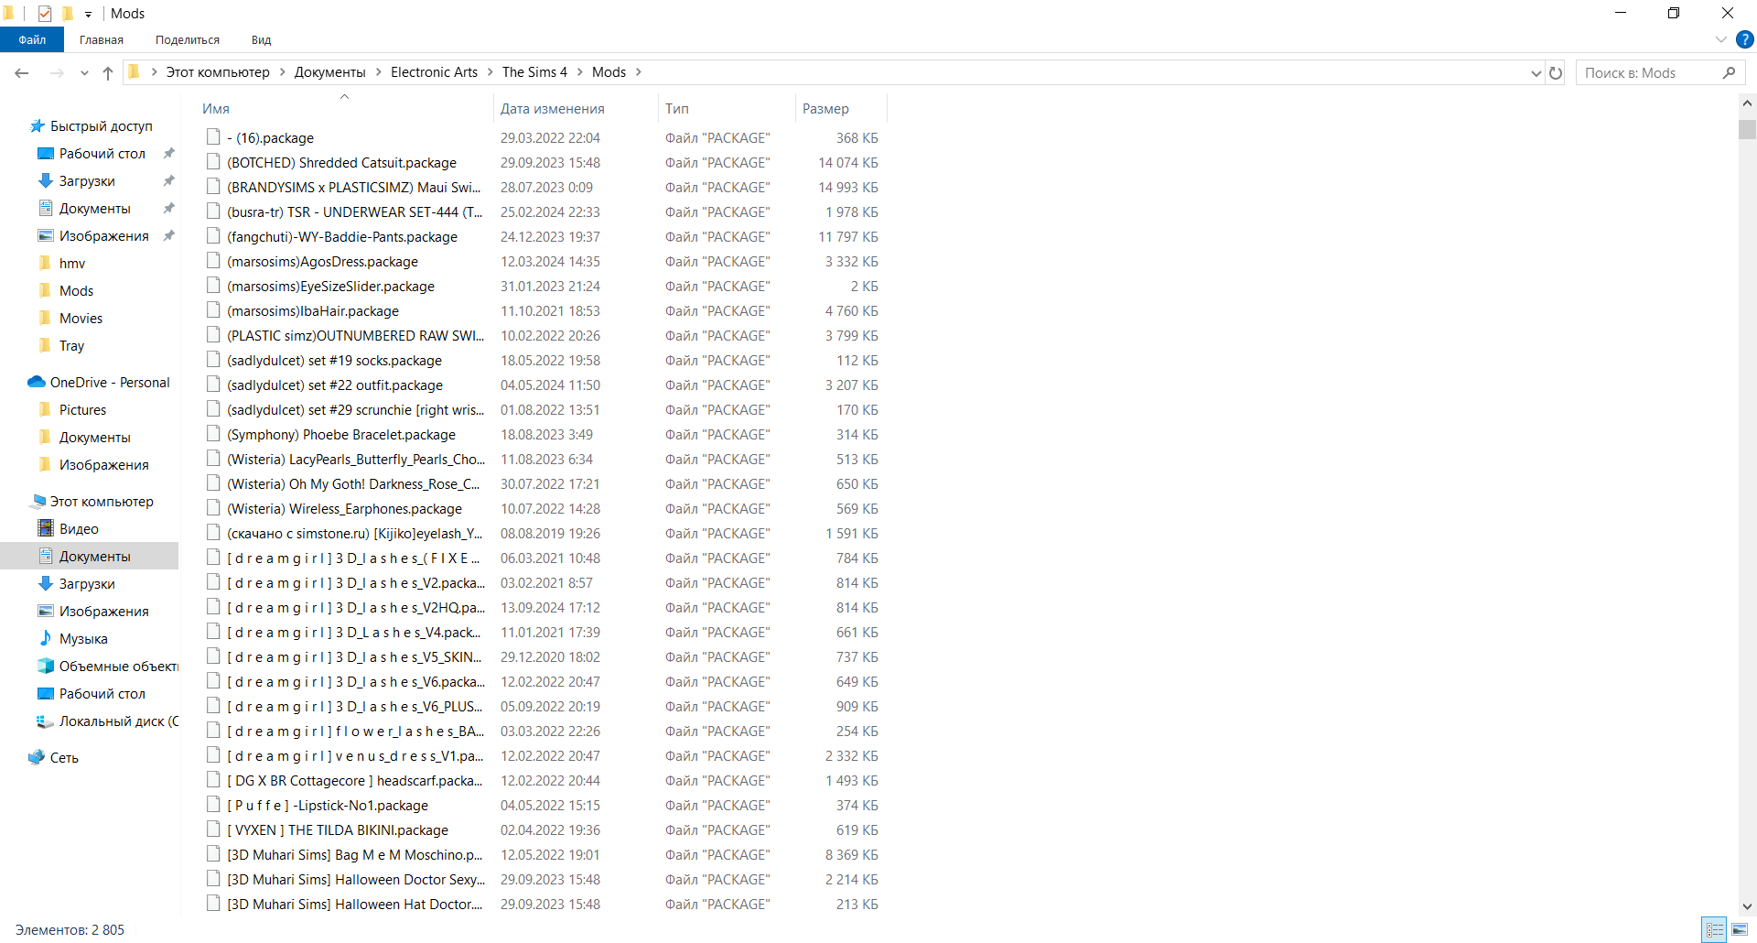Image resolution: width=1757 pixels, height=943 pixels.
Task: Open Desktop under Quick access
Action: click(92, 154)
